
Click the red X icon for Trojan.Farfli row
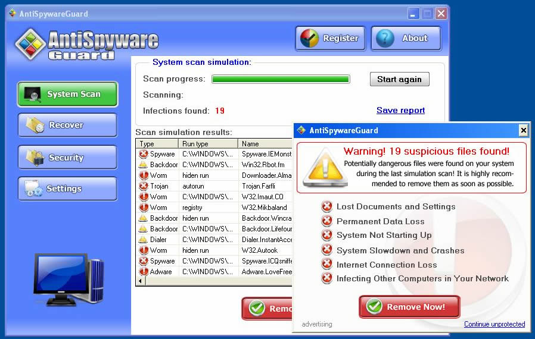(144, 186)
